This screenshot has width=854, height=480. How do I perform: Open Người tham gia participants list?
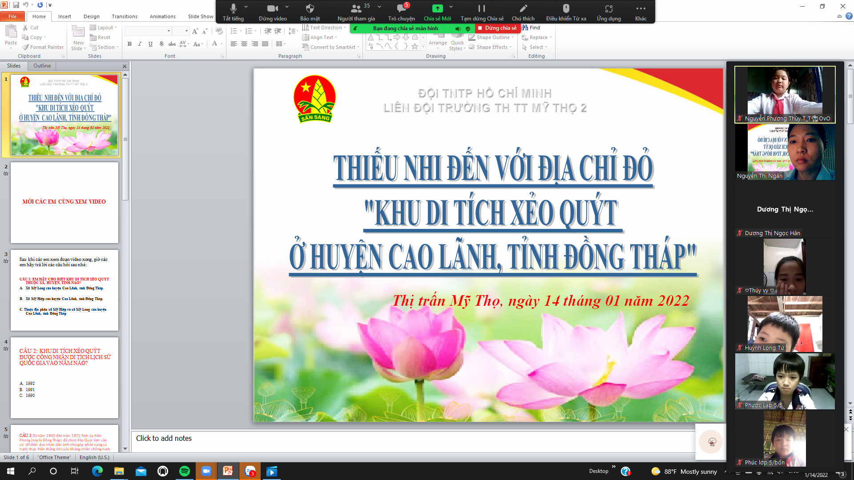(x=356, y=12)
